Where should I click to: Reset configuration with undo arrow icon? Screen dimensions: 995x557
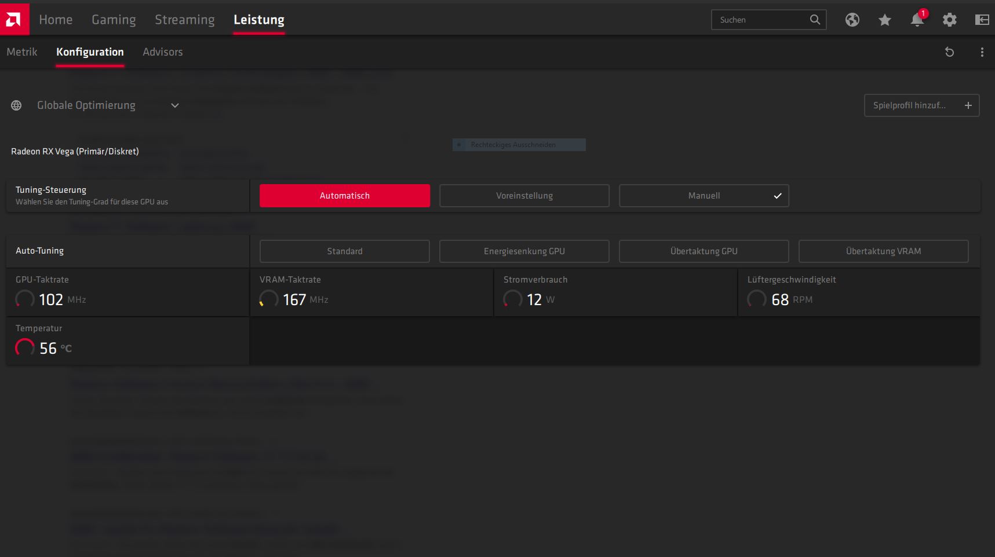(949, 52)
